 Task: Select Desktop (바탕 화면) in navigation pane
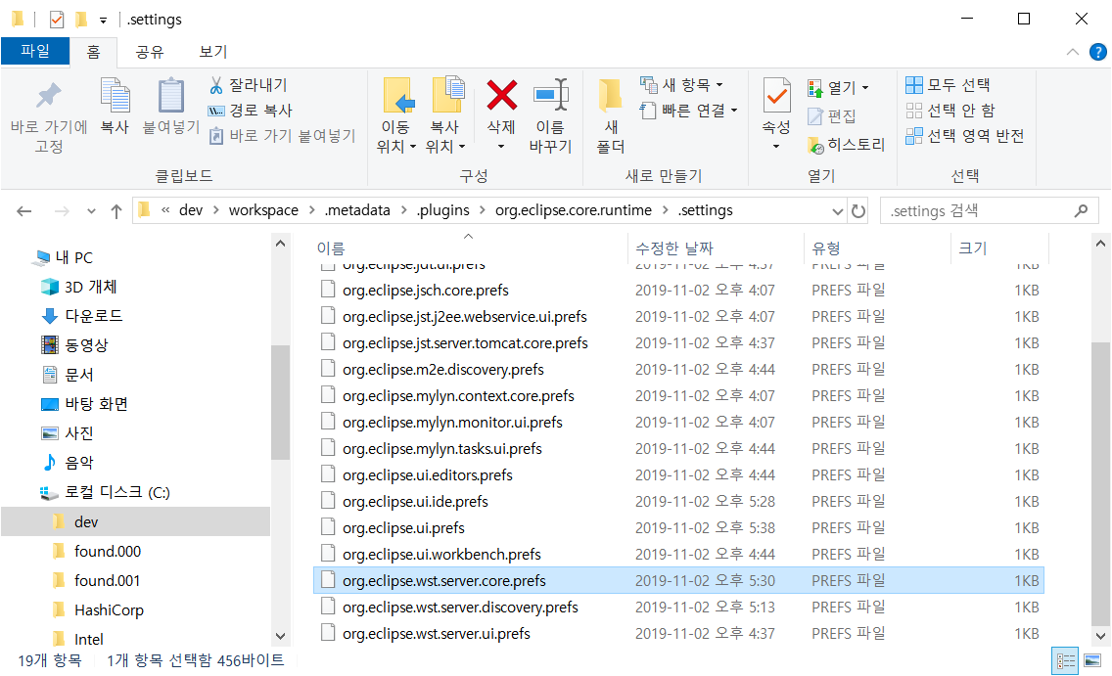tap(84, 404)
